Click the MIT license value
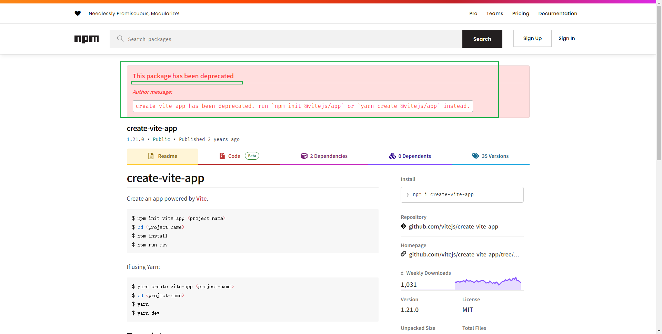Viewport: 662px width, 334px height. click(468, 310)
